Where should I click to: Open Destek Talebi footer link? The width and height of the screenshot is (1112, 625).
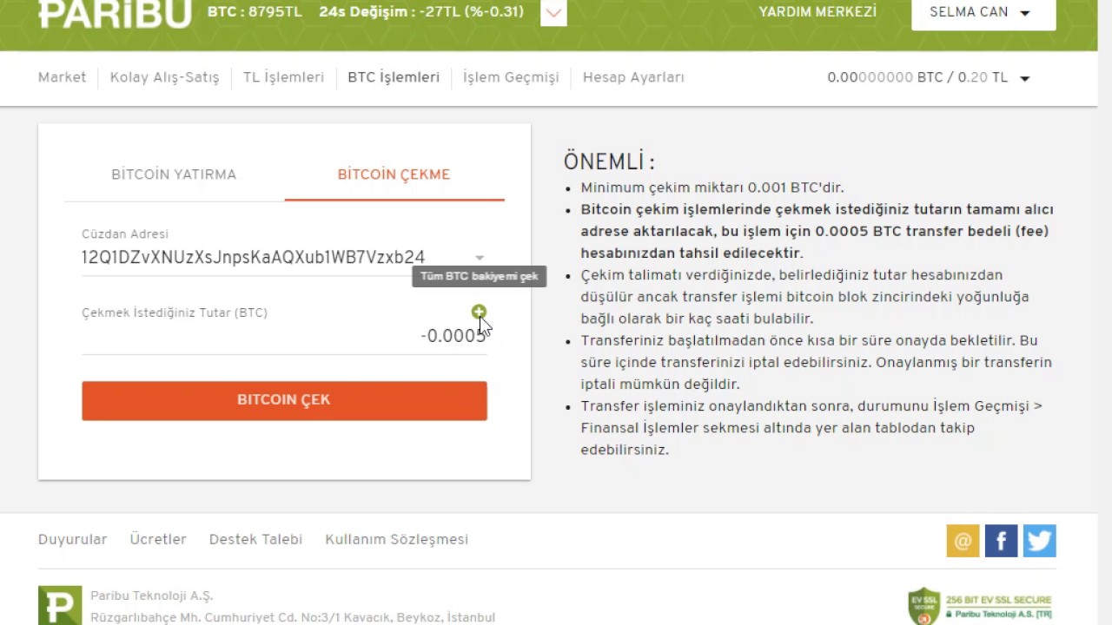[x=255, y=539]
